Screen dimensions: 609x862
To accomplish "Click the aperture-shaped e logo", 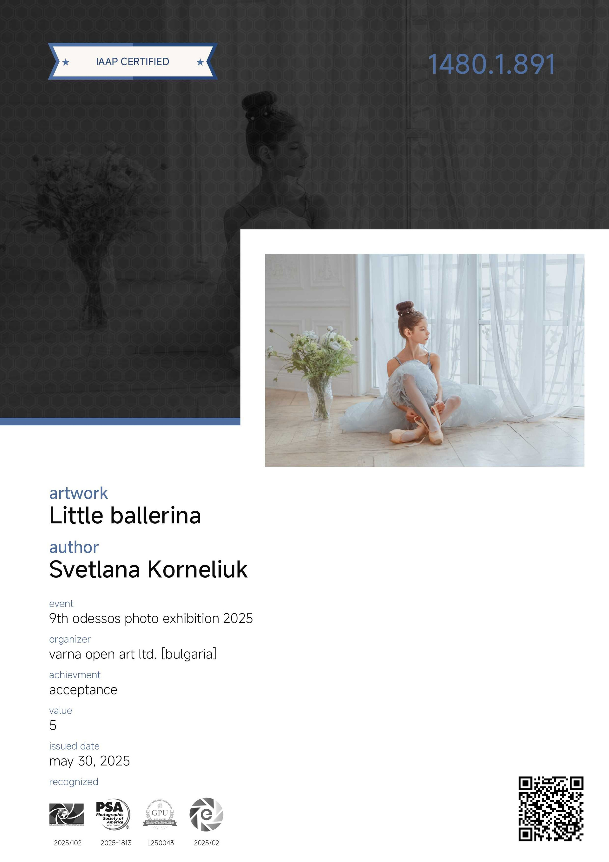I will point(206,814).
